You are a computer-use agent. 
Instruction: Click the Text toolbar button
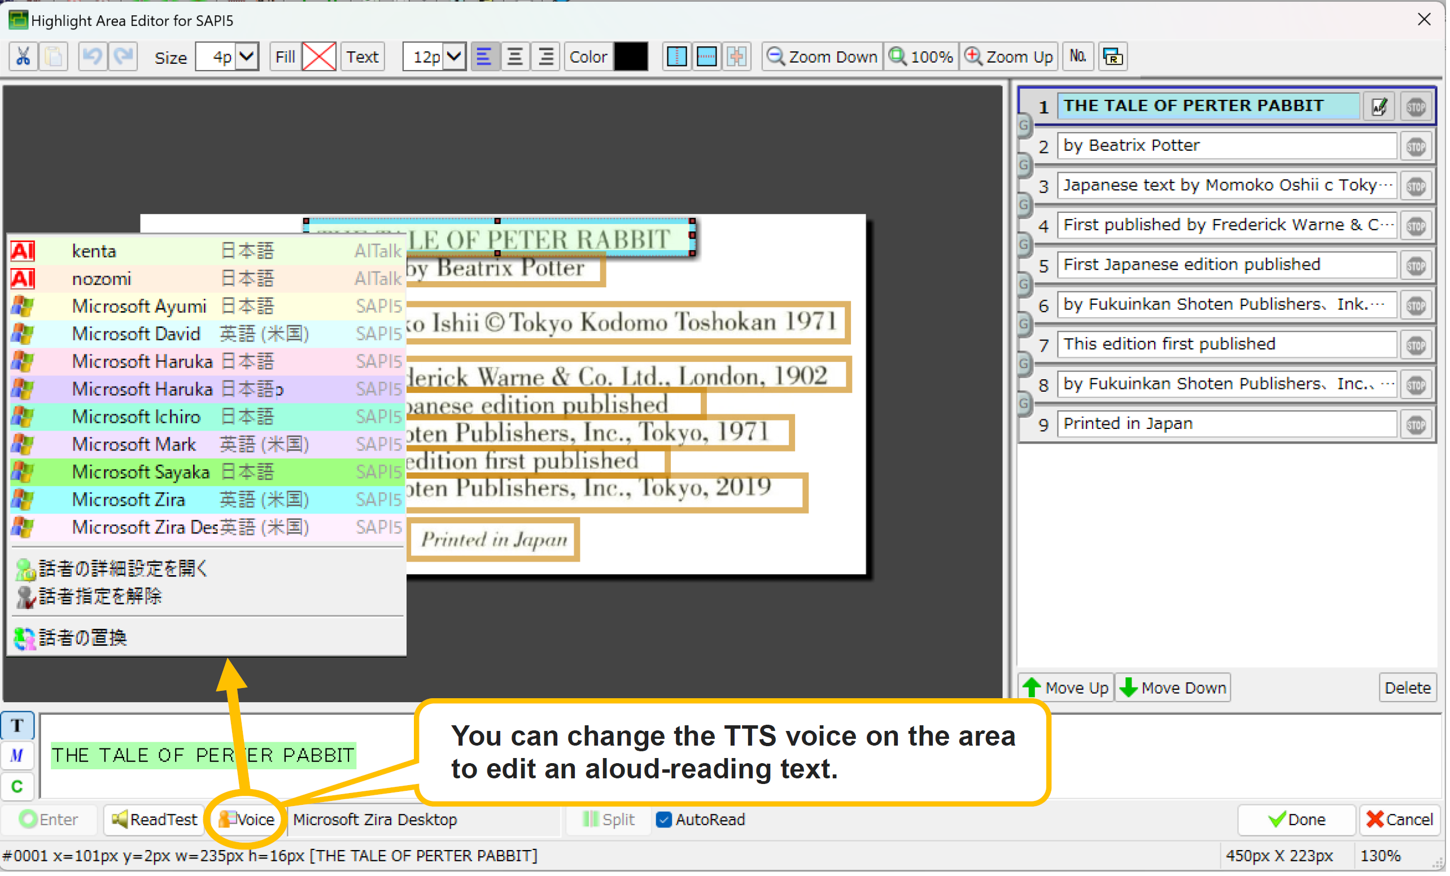click(362, 57)
